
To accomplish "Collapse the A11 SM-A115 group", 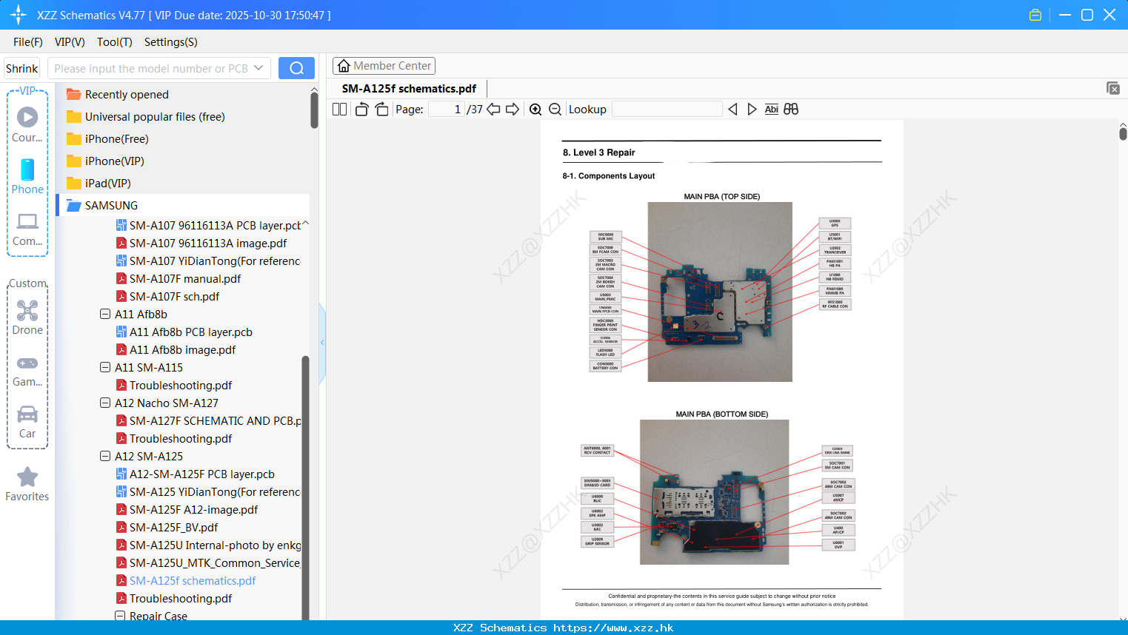I will [x=105, y=367].
